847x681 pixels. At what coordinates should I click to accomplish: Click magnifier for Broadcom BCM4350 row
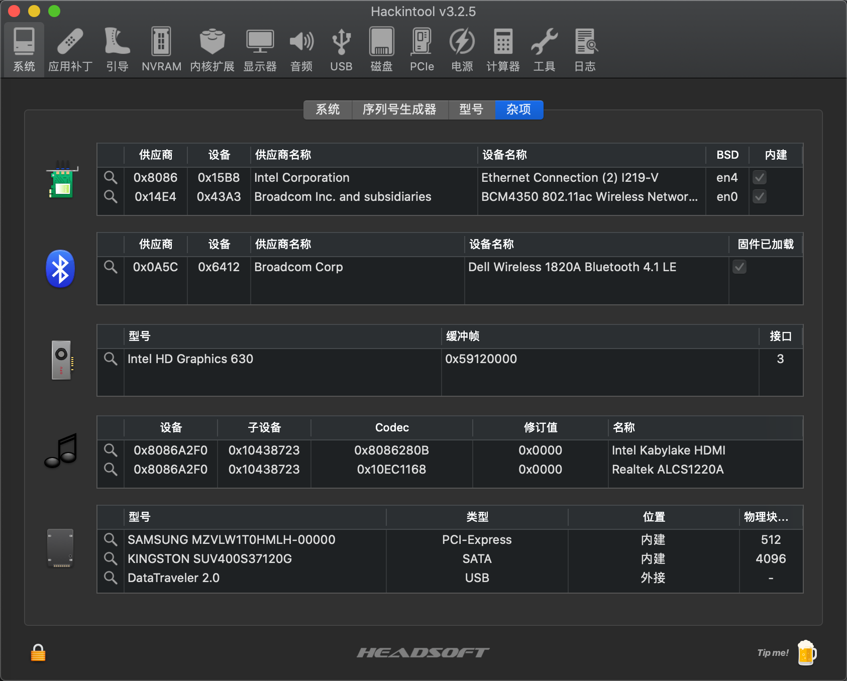coord(111,196)
